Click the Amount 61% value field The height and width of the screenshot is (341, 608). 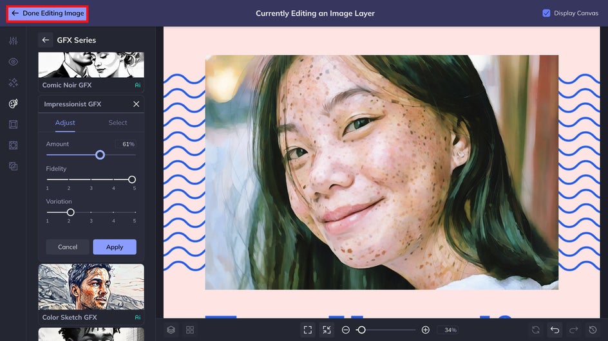click(x=125, y=143)
